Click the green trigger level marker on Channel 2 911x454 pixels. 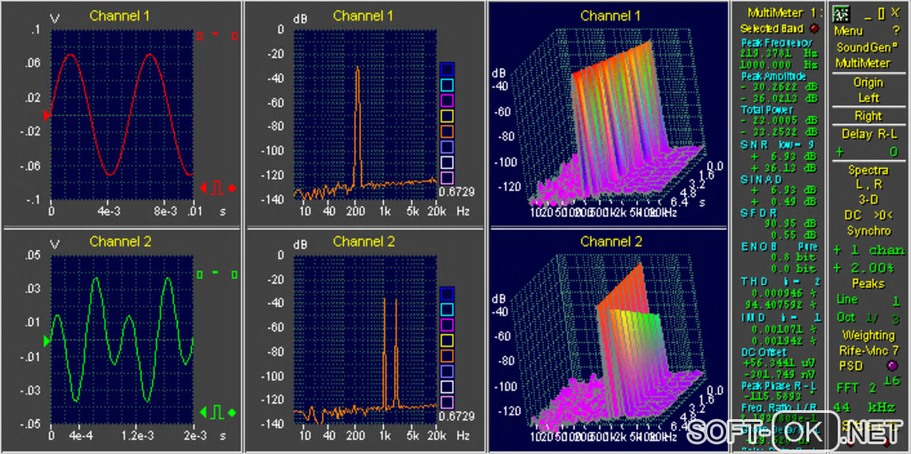(47, 341)
